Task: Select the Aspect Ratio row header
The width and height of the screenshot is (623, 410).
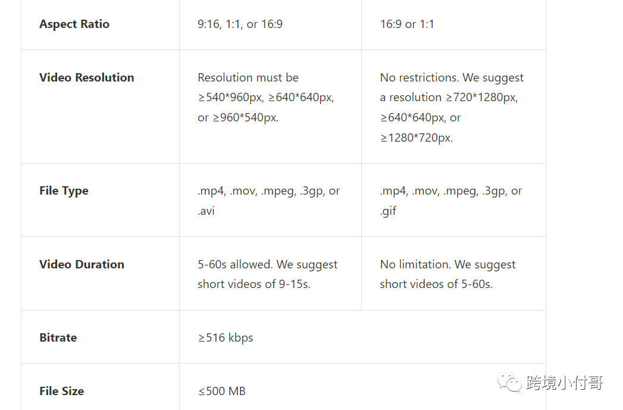Action: (x=74, y=24)
